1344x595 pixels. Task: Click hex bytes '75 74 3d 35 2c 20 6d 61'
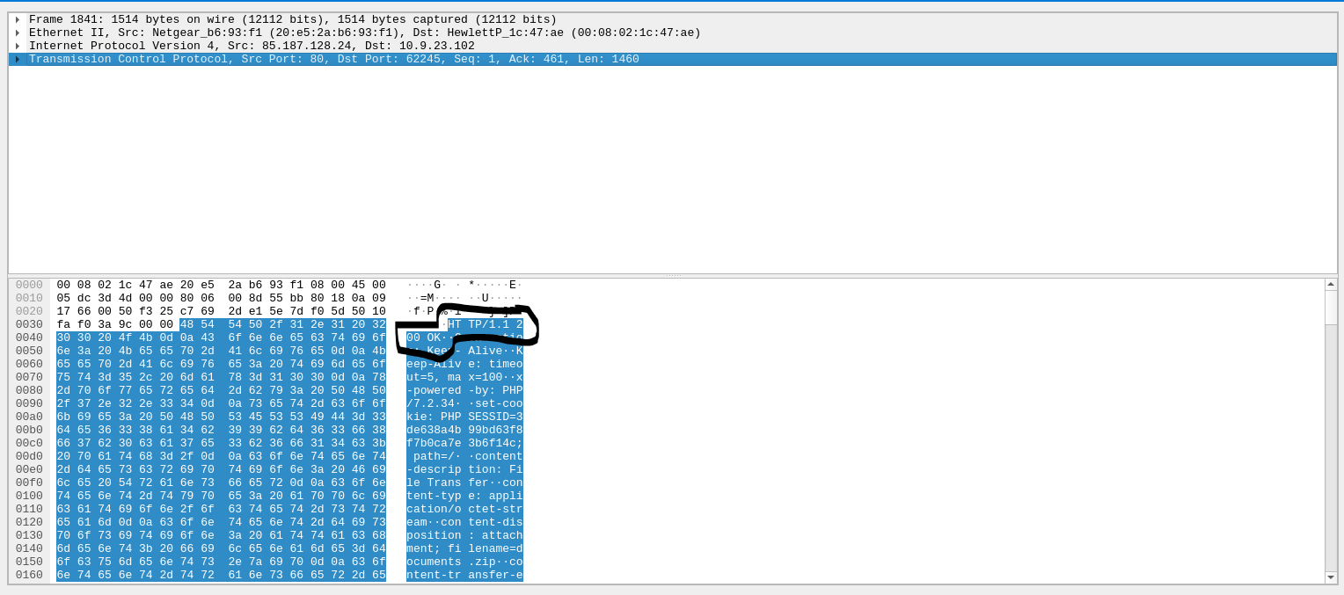point(135,377)
